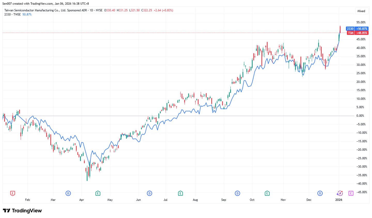Click the dividend marker after Jun
Screen dimensions: 372x218
coord(149,193)
